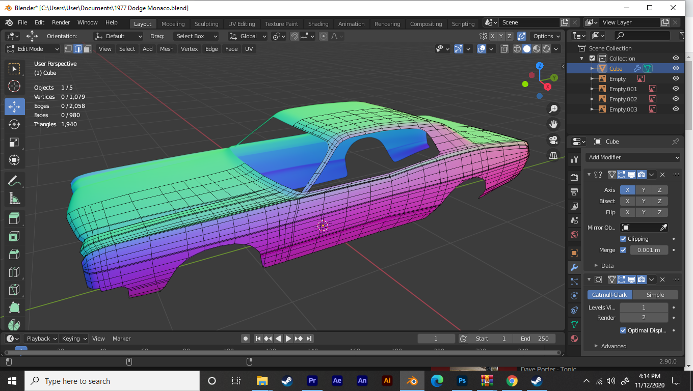Disable the Optimal Display checkbox
Screen dimensions: 693x391
point(623,330)
